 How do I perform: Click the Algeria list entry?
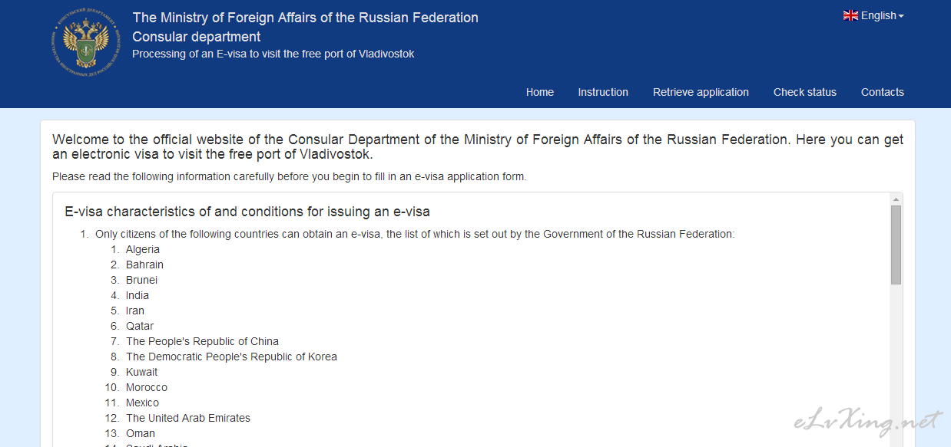(x=143, y=249)
